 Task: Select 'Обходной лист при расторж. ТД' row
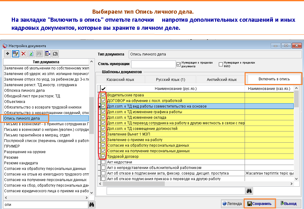[46, 96]
